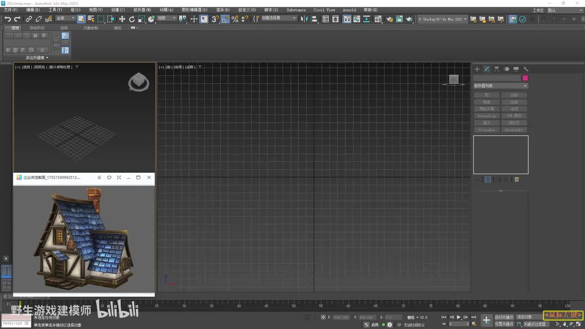Open the 渲染(R) menu
This screenshot has height=329, width=585.
coord(223,10)
